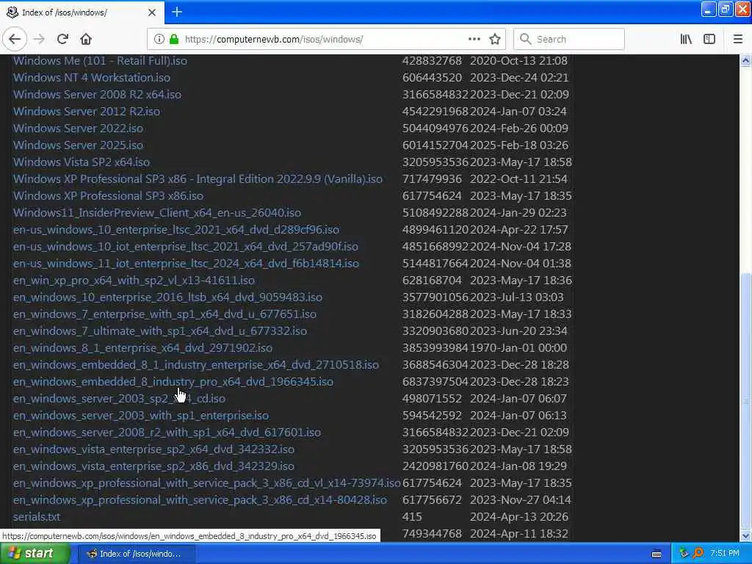The image size is (752, 564).
Task: Click date 1970-Jan-01 00:00
Action: (518, 347)
